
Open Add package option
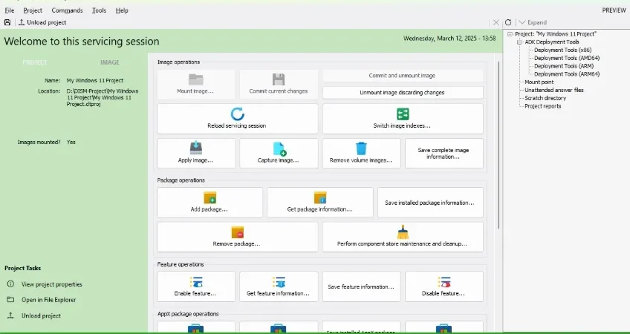tap(210, 203)
